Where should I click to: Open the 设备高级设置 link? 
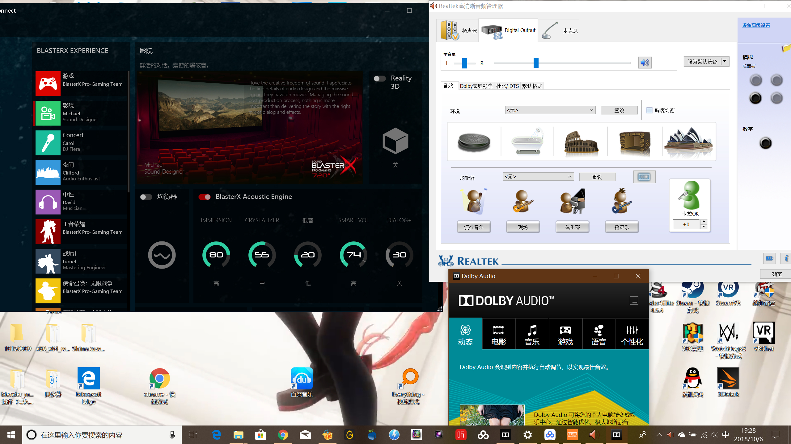(x=756, y=25)
